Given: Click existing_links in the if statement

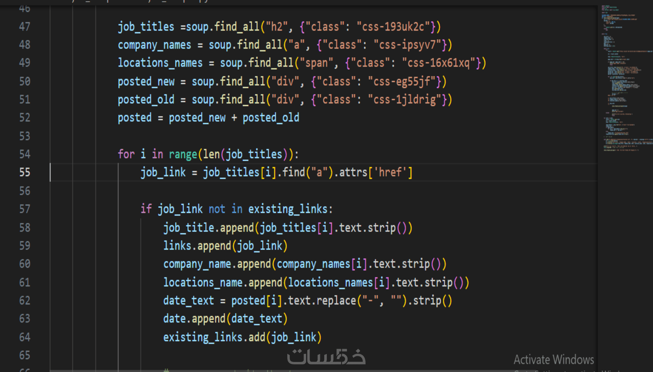Looking at the screenshot, I should (288, 209).
